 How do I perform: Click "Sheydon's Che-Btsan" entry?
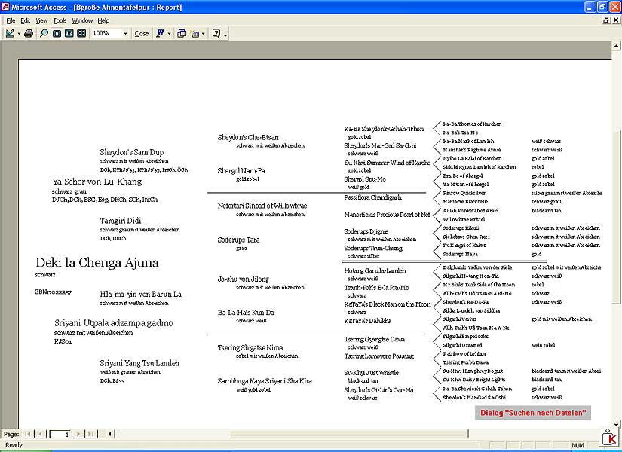pyautogui.click(x=248, y=138)
